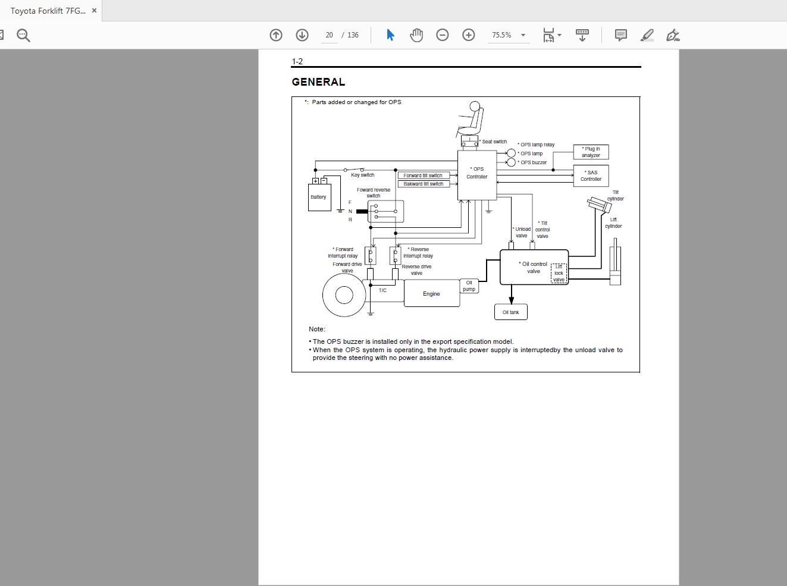This screenshot has width=787, height=586.
Task: Click the total pages 136 text
Action: 353,35
